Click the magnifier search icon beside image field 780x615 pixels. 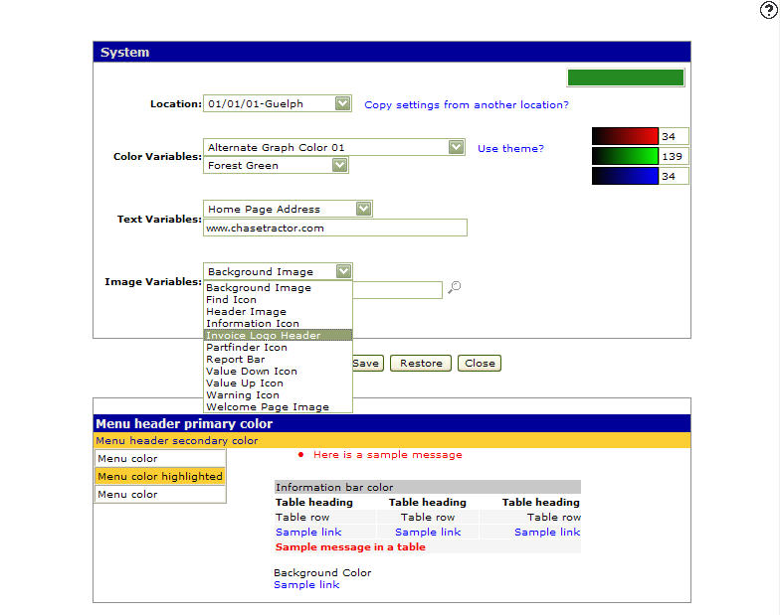454,287
